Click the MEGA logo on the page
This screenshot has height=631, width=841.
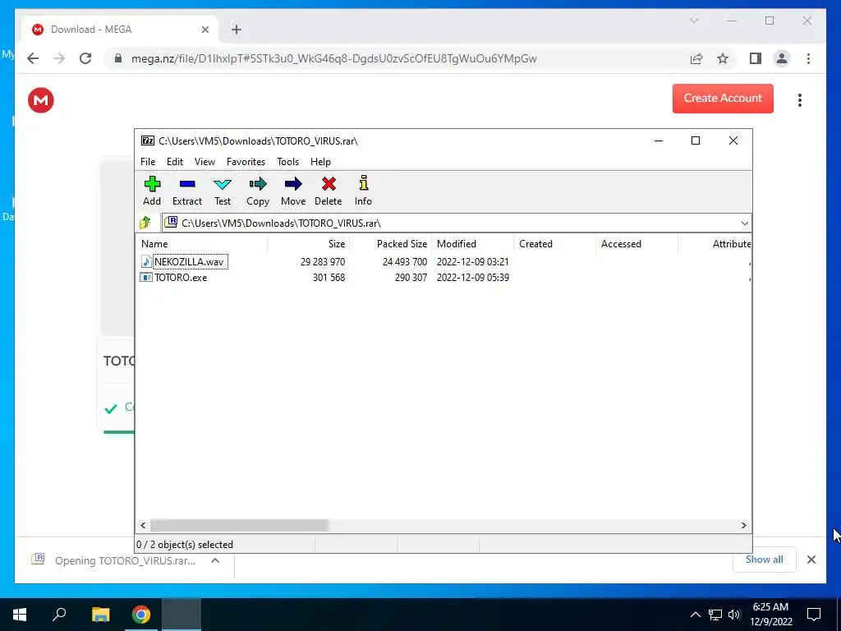point(41,100)
